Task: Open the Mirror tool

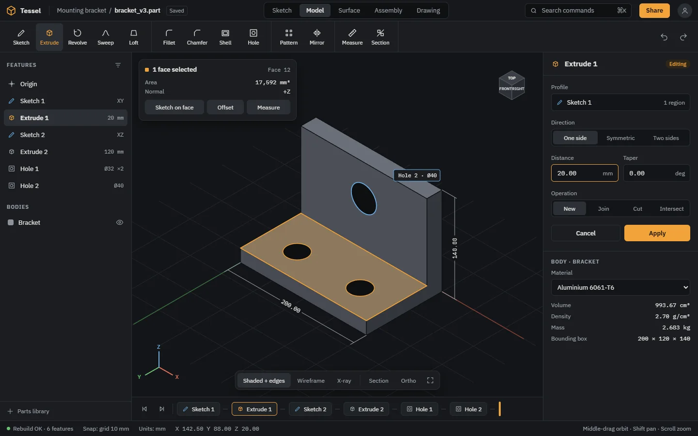Action: click(317, 37)
